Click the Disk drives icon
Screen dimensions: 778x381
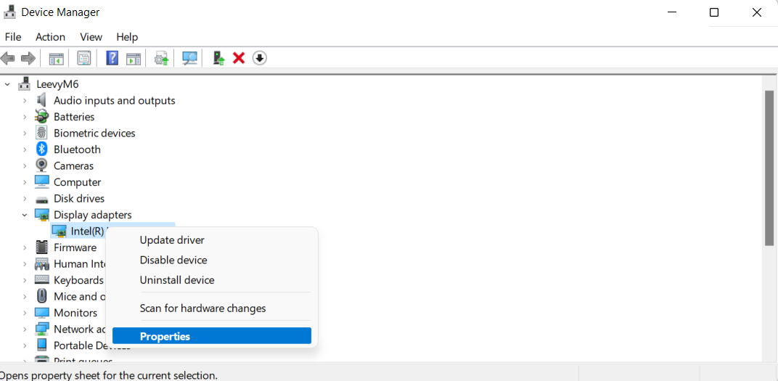pos(41,199)
